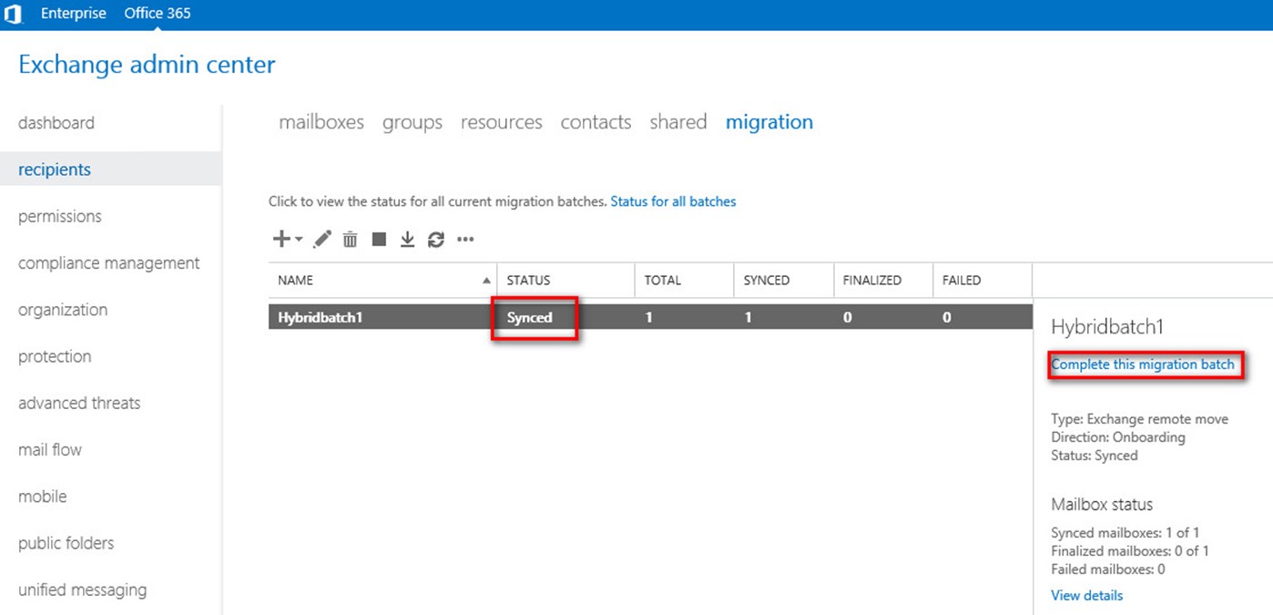
Task: Go to dashboard in the sidebar
Action: [x=56, y=123]
